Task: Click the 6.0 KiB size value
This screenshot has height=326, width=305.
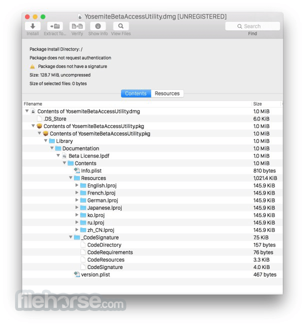Action: pyautogui.click(x=261, y=118)
